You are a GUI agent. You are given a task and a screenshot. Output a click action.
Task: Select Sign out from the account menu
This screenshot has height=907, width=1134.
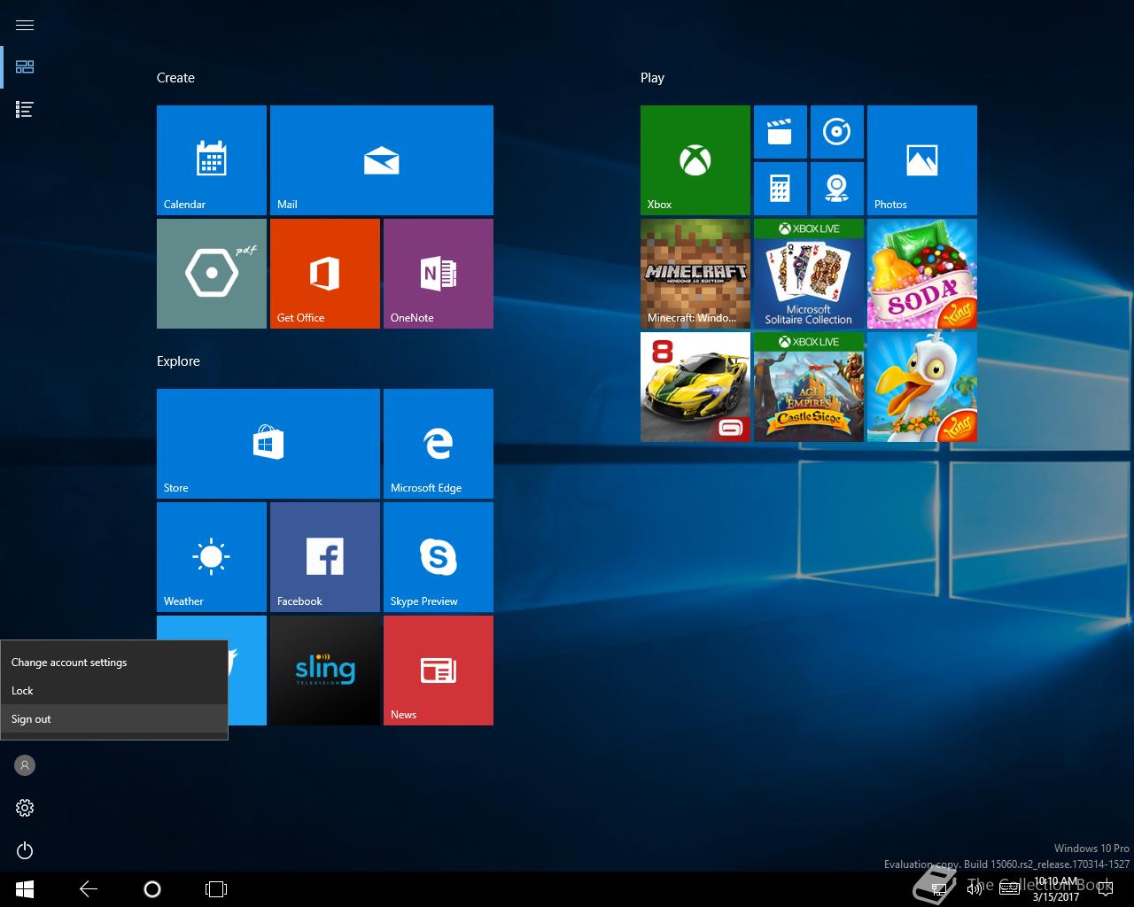[114, 719]
